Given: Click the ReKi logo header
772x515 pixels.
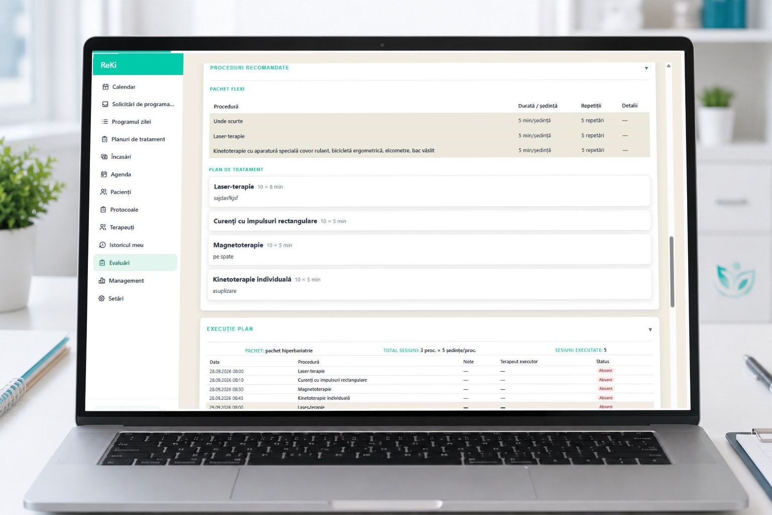Looking at the screenshot, I should click(x=109, y=65).
